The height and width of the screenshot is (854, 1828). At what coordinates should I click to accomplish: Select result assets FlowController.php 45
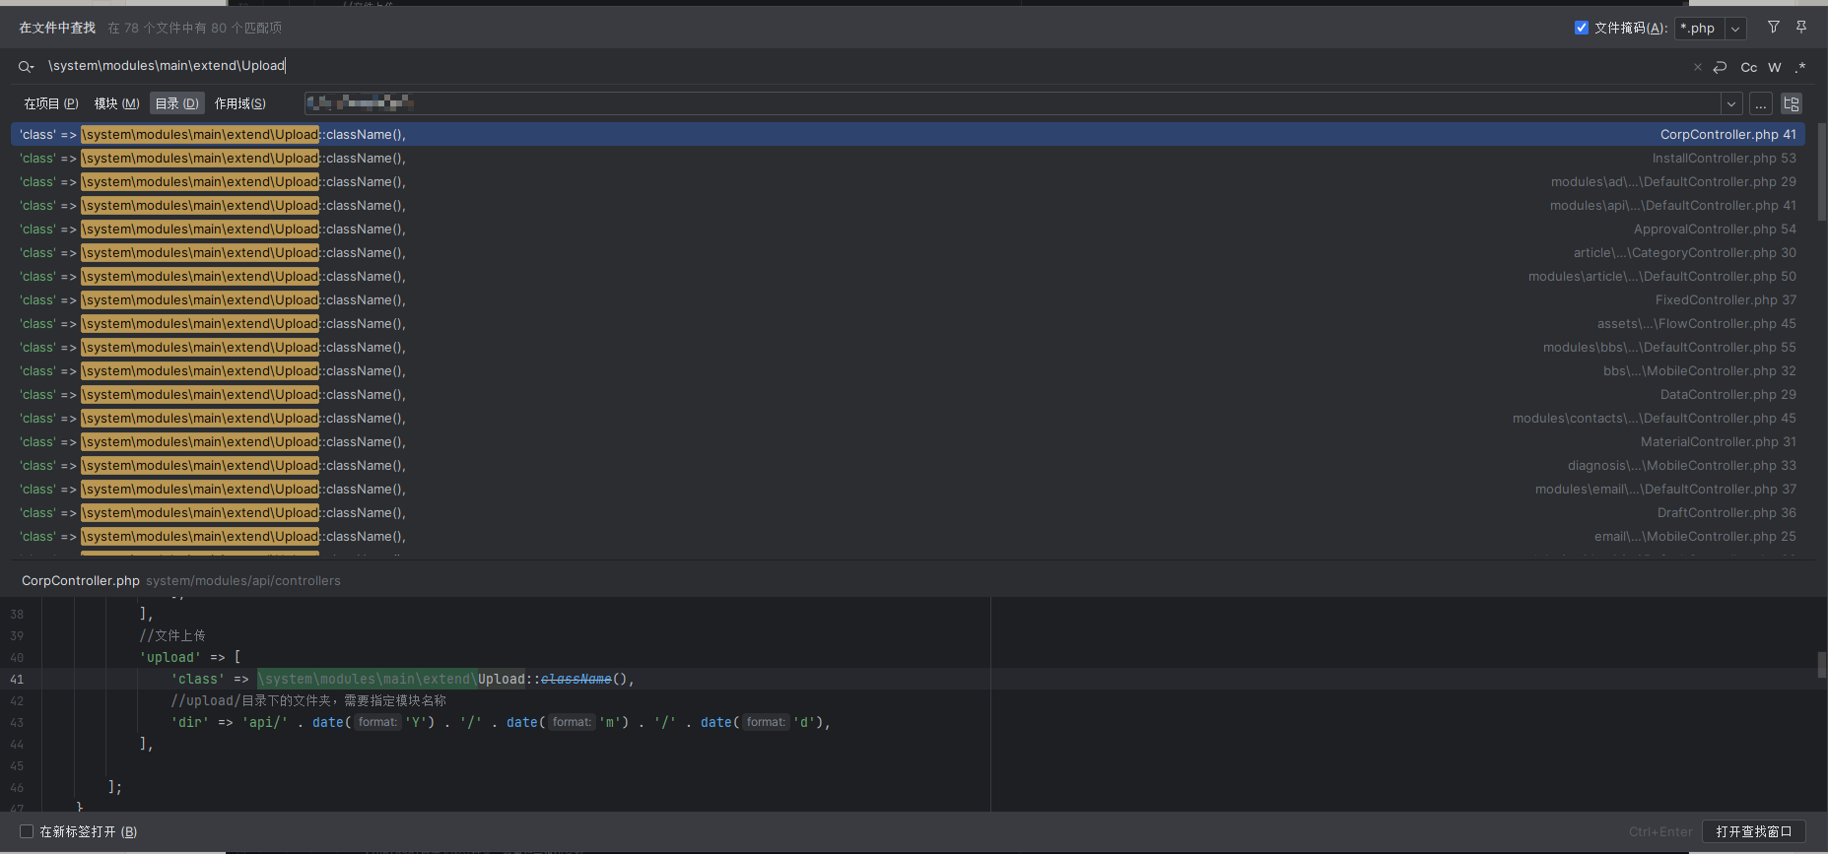coord(908,323)
